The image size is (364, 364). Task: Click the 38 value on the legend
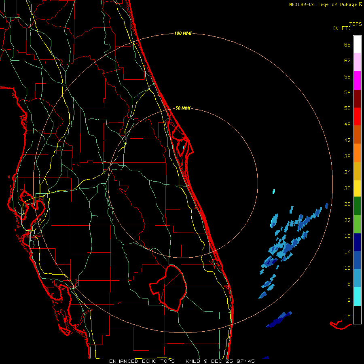(347, 156)
